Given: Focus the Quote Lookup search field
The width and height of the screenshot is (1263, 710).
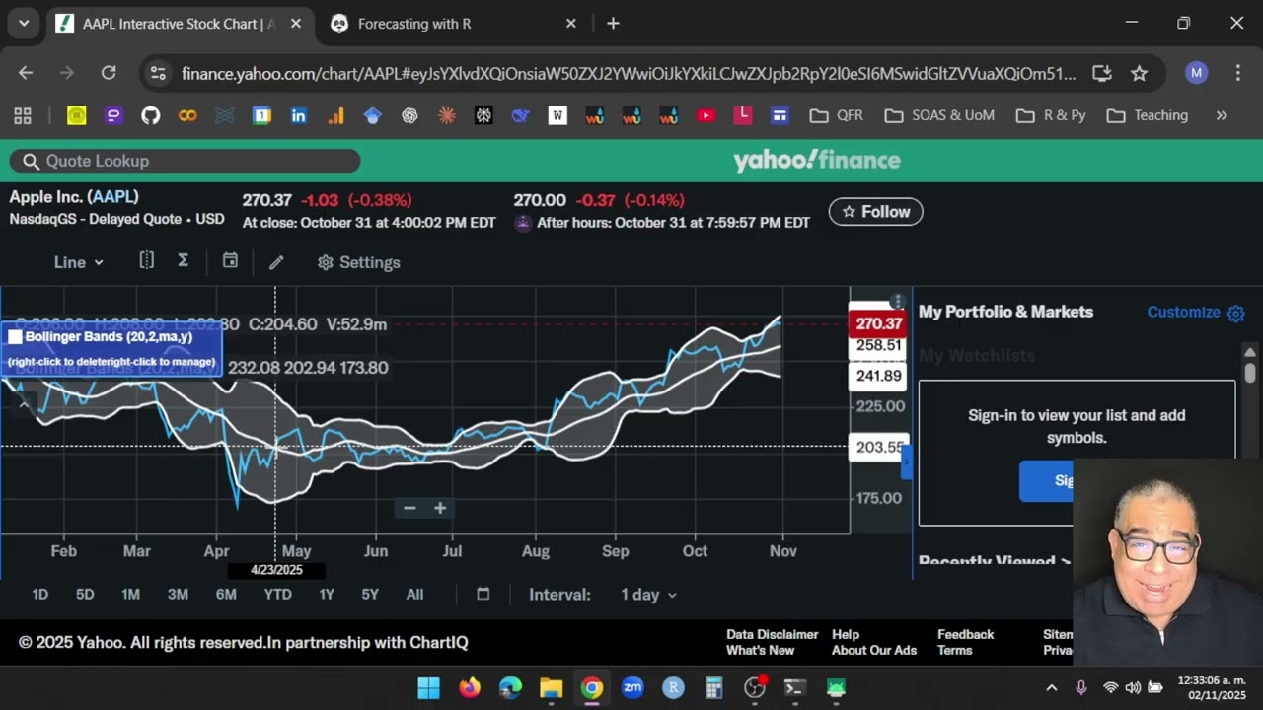Looking at the screenshot, I should pyautogui.click(x=186, y=161).
